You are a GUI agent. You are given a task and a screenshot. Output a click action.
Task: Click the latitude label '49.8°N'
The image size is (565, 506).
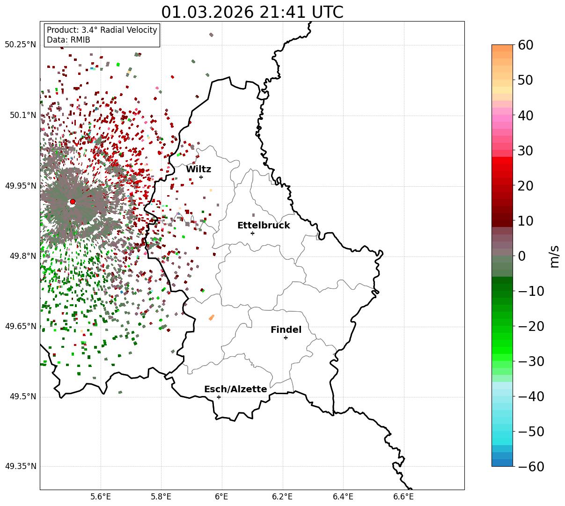pos(22,256)
